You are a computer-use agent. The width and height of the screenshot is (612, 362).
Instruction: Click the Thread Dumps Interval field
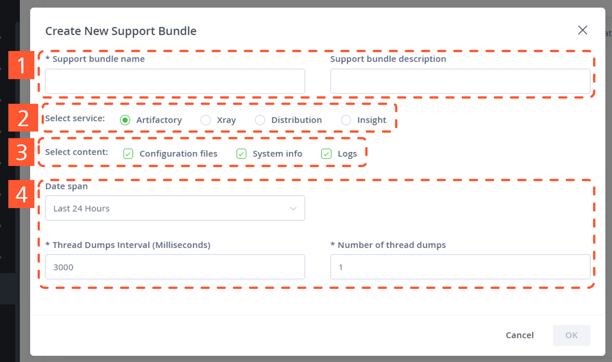pos(175,267)
